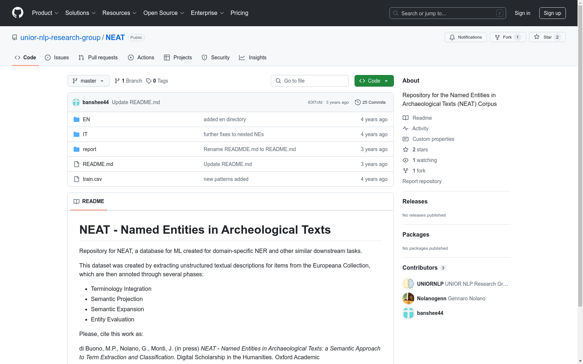Click the fork icon in About section
The height and width of the screenshot is (364, 583).
[406, 171]
